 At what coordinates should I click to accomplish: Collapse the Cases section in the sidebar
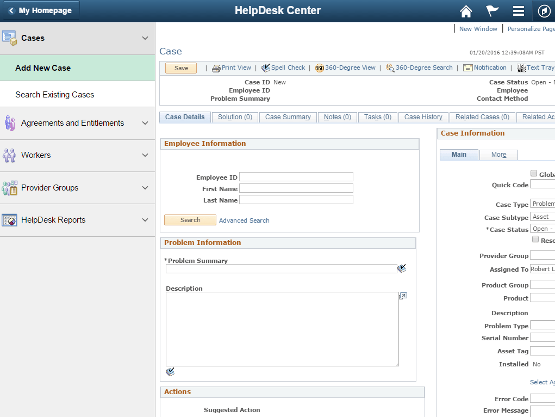145,38
